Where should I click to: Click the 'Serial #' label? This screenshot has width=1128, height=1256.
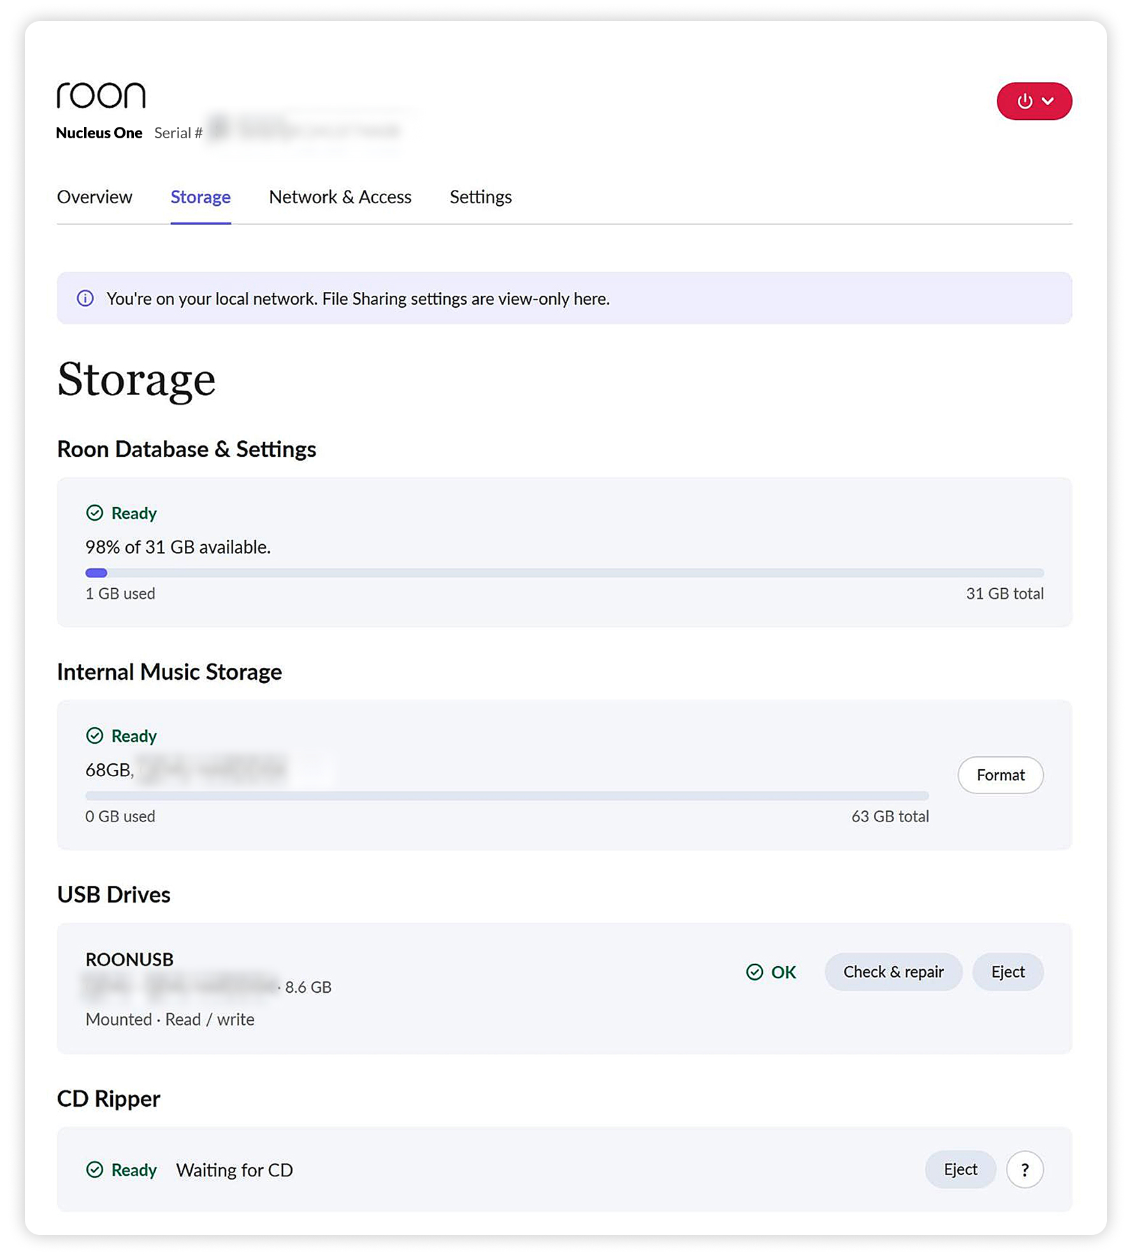[x=178, y=133]
